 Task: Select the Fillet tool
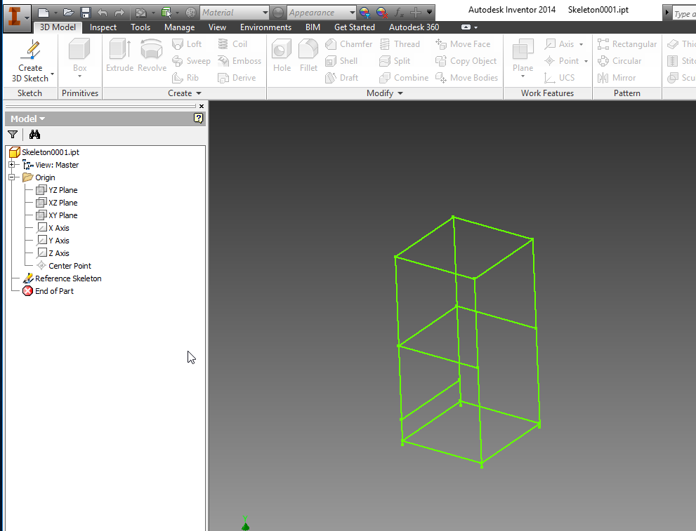[x=308, y=56]
